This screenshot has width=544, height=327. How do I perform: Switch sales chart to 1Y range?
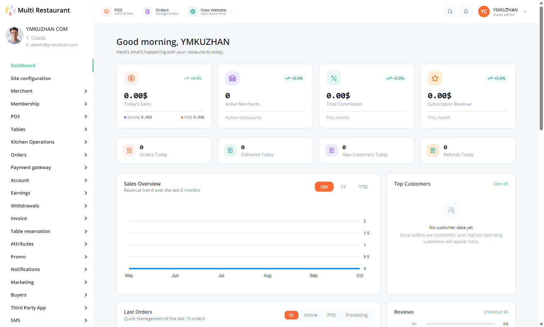[x=343, y=187]
